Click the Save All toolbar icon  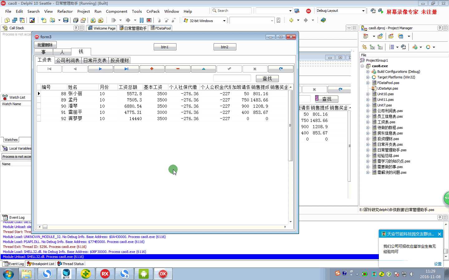75,20
